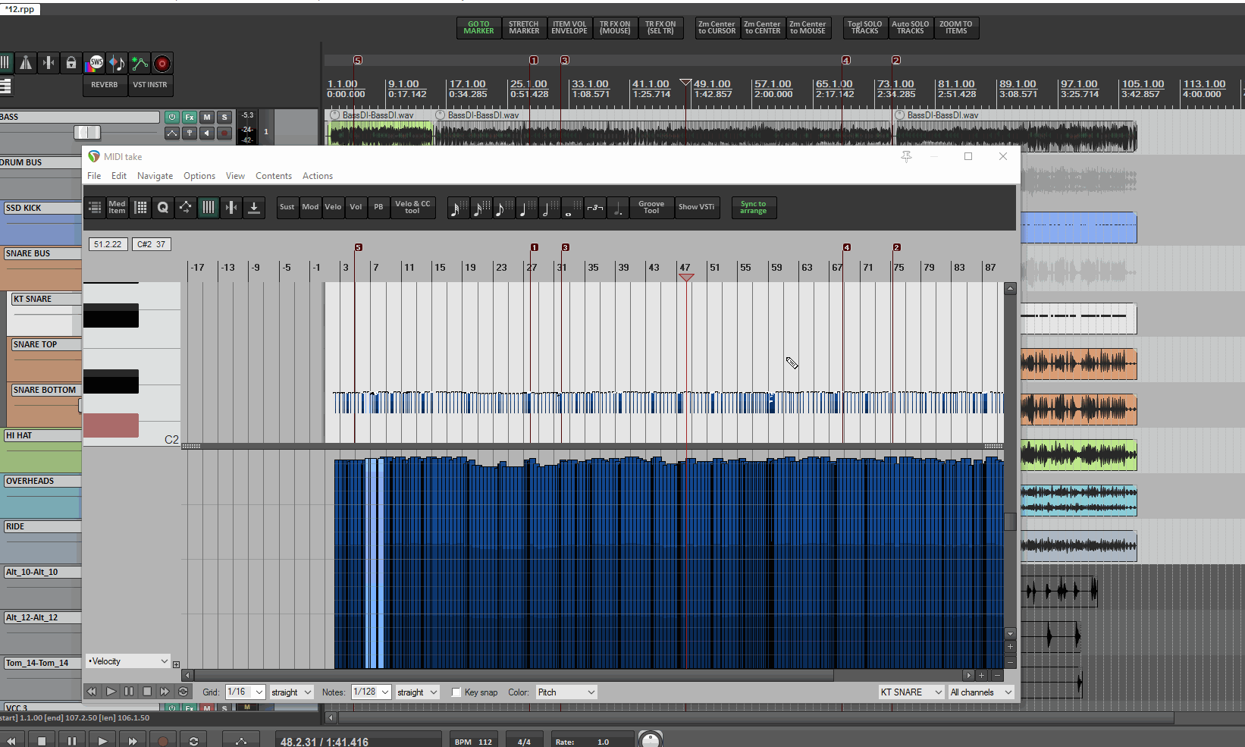
Task: Click the green envelope points icon
Action: (x=140, y=63)
